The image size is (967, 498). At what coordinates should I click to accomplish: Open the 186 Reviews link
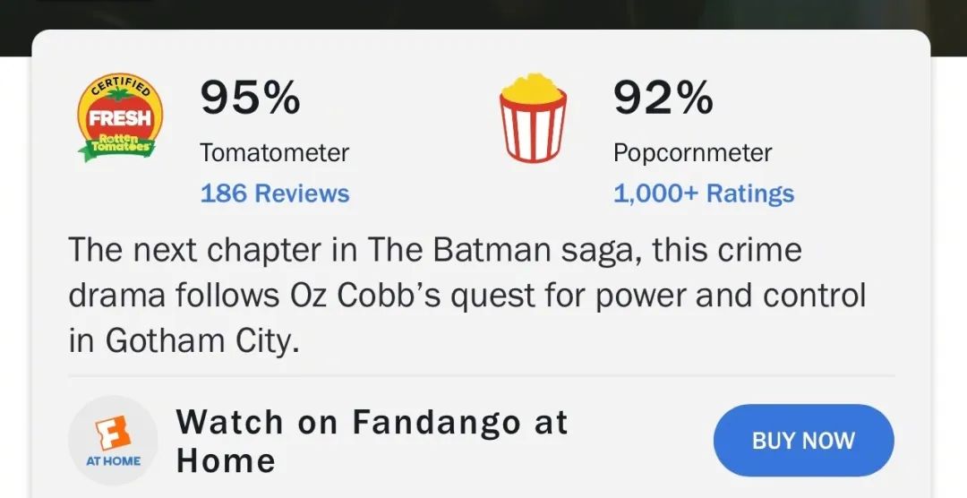[x=275, y=193]
